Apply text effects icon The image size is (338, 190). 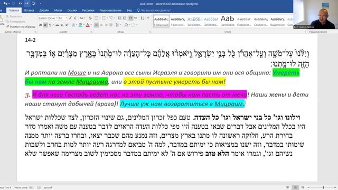73,25
